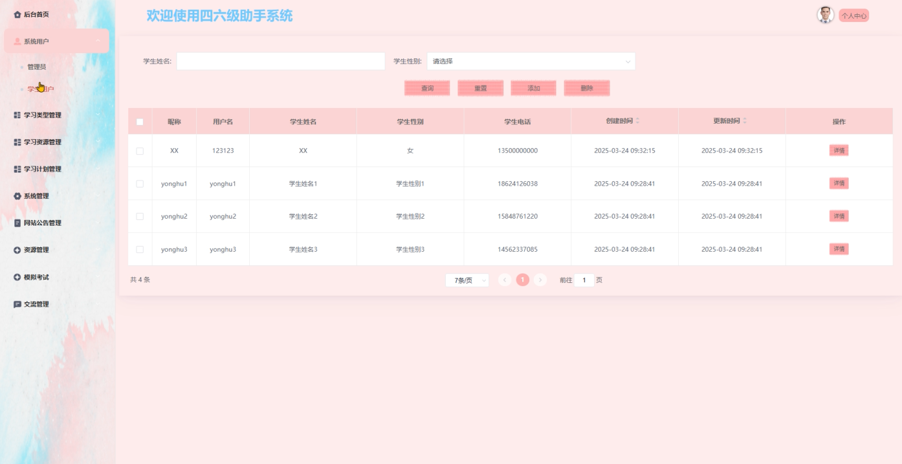Sort by 创建时间 using its sort arrows
Viewport: 902px width, 464px height.
click(x=637, y=121)
